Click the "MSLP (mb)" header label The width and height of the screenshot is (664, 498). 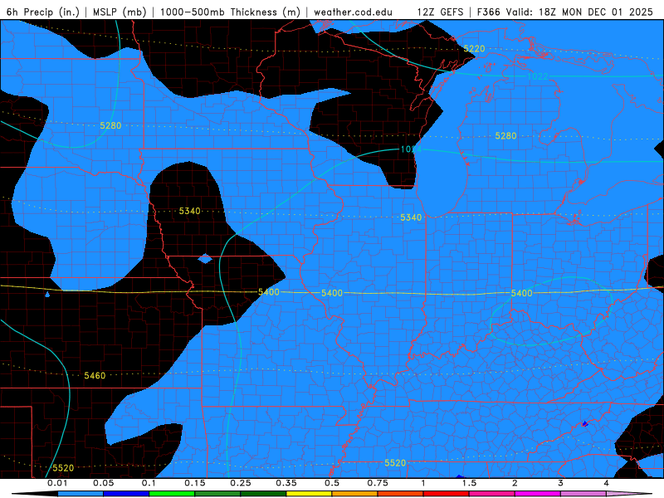coord(120,12)
